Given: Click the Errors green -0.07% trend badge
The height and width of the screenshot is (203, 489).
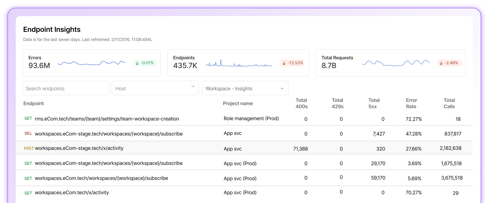Looking at the screenshot, I should click(145, 63).
